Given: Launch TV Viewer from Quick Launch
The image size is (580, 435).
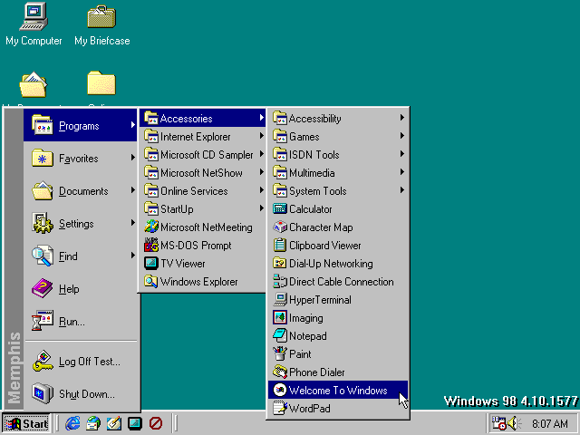Looking at the screenshot, I should pos(135,423).
